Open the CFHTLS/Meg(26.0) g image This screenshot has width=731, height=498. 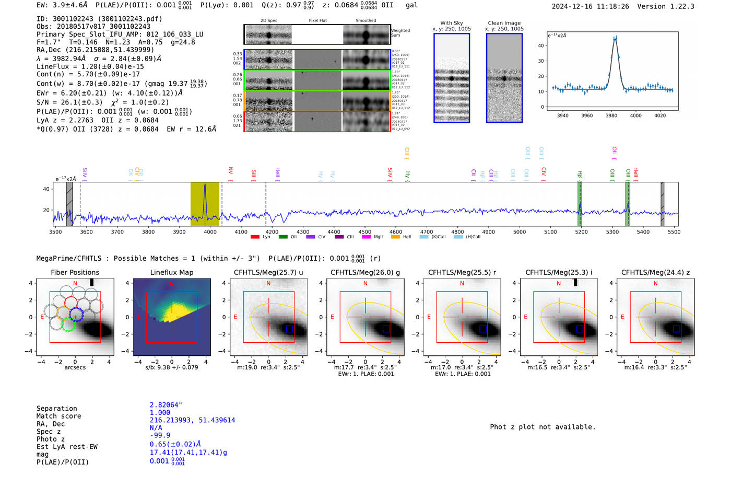coord(365,317)
